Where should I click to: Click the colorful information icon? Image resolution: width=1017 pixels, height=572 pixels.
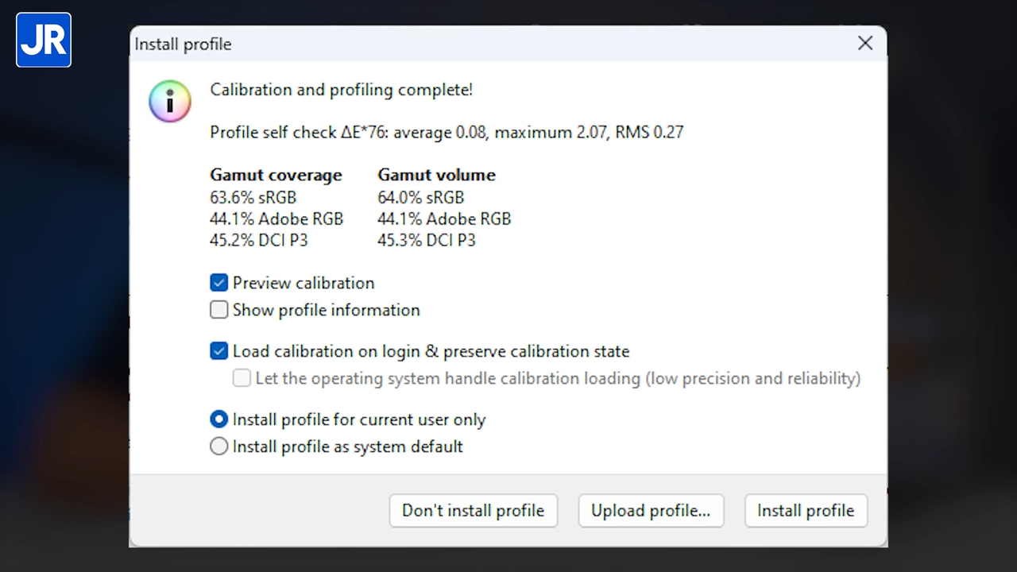pos(170,101)
